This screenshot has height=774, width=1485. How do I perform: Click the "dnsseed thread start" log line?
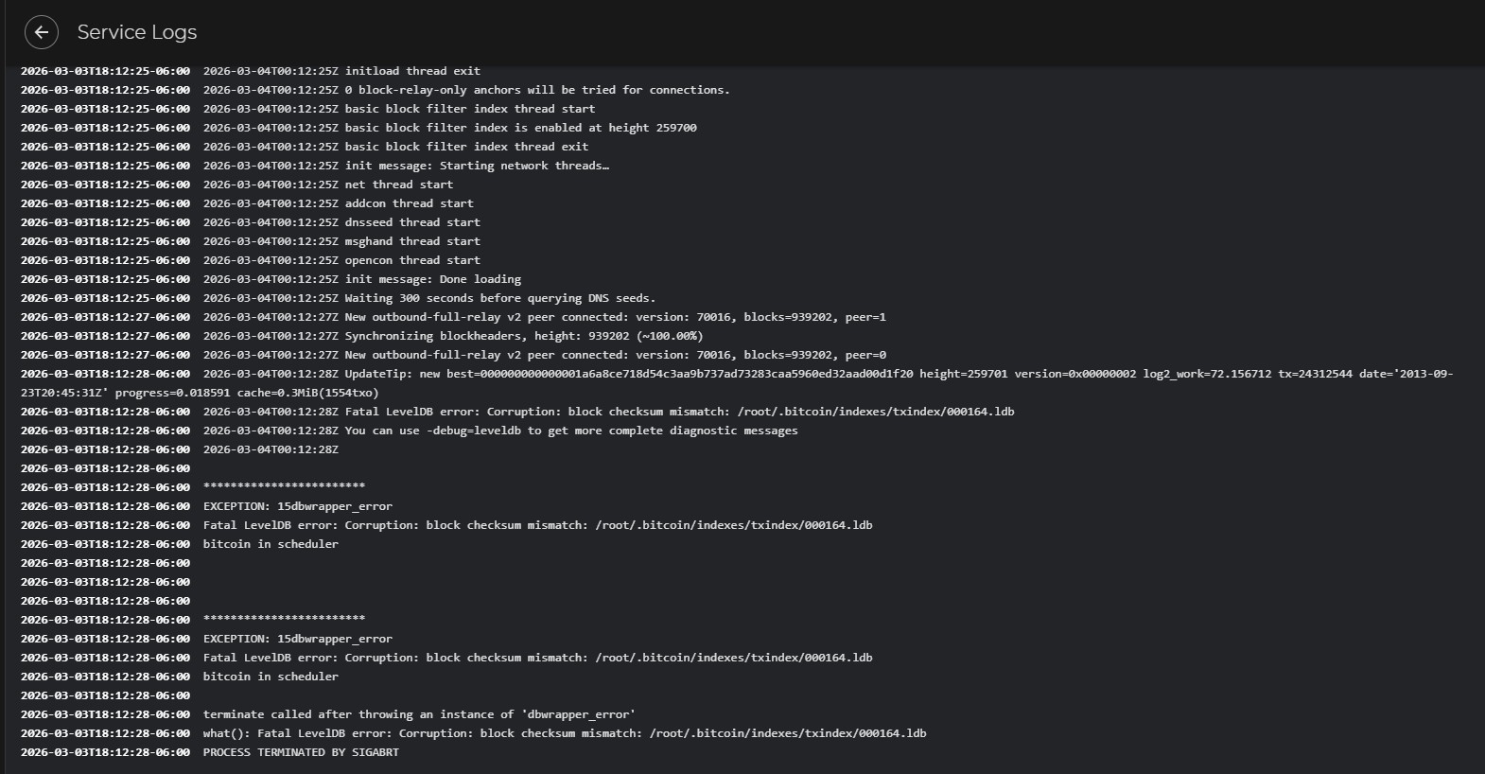(x=412, y=222)
